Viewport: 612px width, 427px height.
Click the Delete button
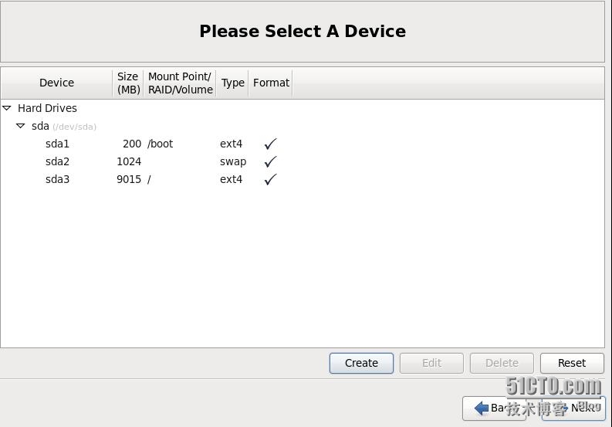click(x=502, y=363)
